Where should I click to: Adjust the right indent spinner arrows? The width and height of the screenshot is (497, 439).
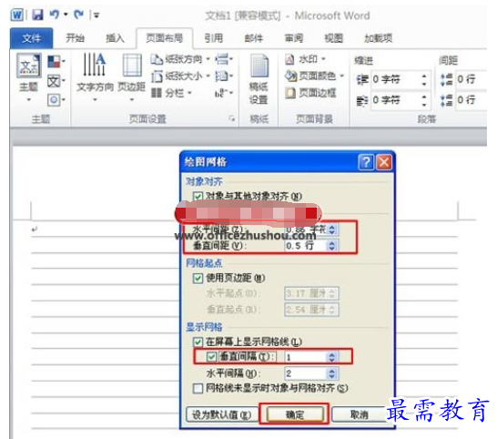tap(424, 100)
